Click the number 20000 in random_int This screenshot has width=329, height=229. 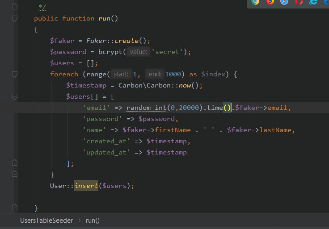tap(189, 108)
